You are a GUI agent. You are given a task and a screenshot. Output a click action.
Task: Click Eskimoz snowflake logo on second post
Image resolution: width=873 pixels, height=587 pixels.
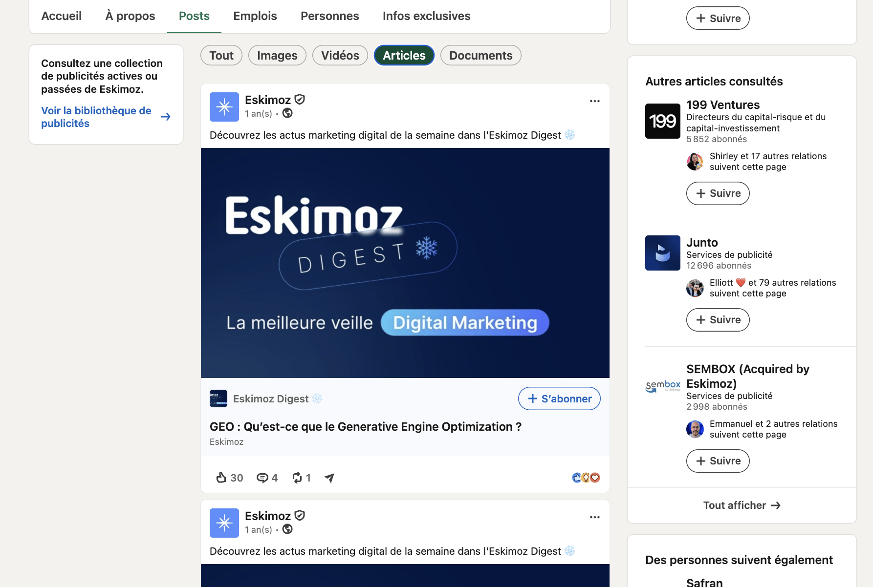coord(224,523)
